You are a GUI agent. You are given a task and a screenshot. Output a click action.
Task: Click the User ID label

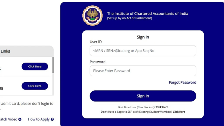point(96,42)
